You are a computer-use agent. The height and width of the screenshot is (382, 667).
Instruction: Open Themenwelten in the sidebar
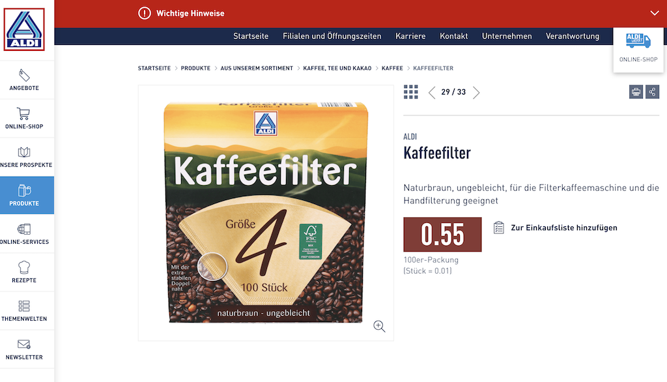pos(24,310)
